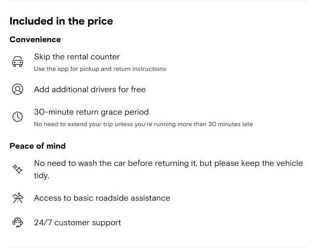Viewport: 312px width, 249px height.
Task: Click the top horizontal divider line
Action: coord(157,1)
